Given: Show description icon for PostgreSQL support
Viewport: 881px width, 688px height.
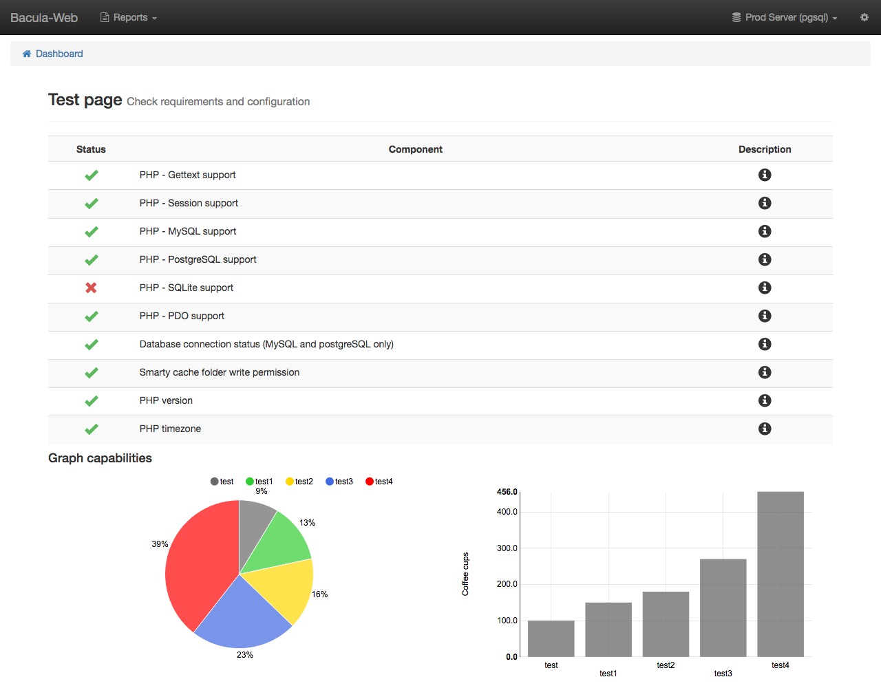Looking at the screenshot, I should (764, 259).
